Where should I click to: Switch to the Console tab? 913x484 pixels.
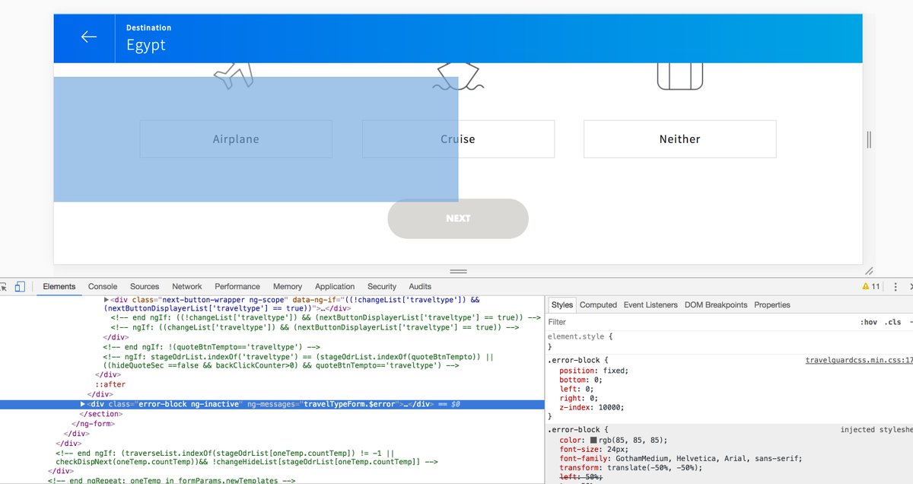click(103, 287)
